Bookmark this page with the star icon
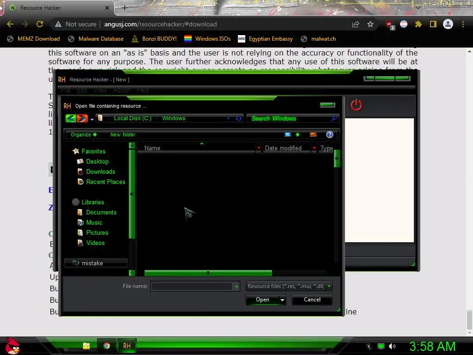The width and height of the screenshot is (473, 355). pyautogui.click(x=370, y=24)
